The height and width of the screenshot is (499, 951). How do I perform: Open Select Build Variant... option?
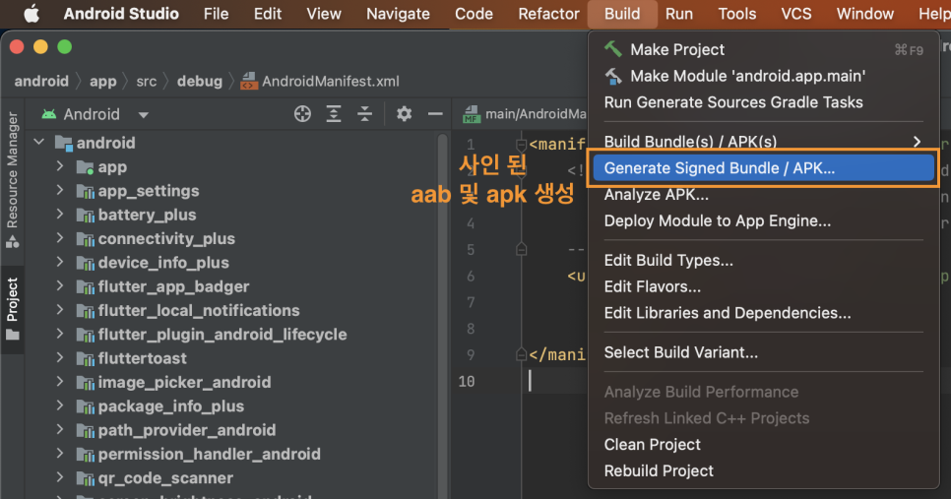tap(764, 352)
